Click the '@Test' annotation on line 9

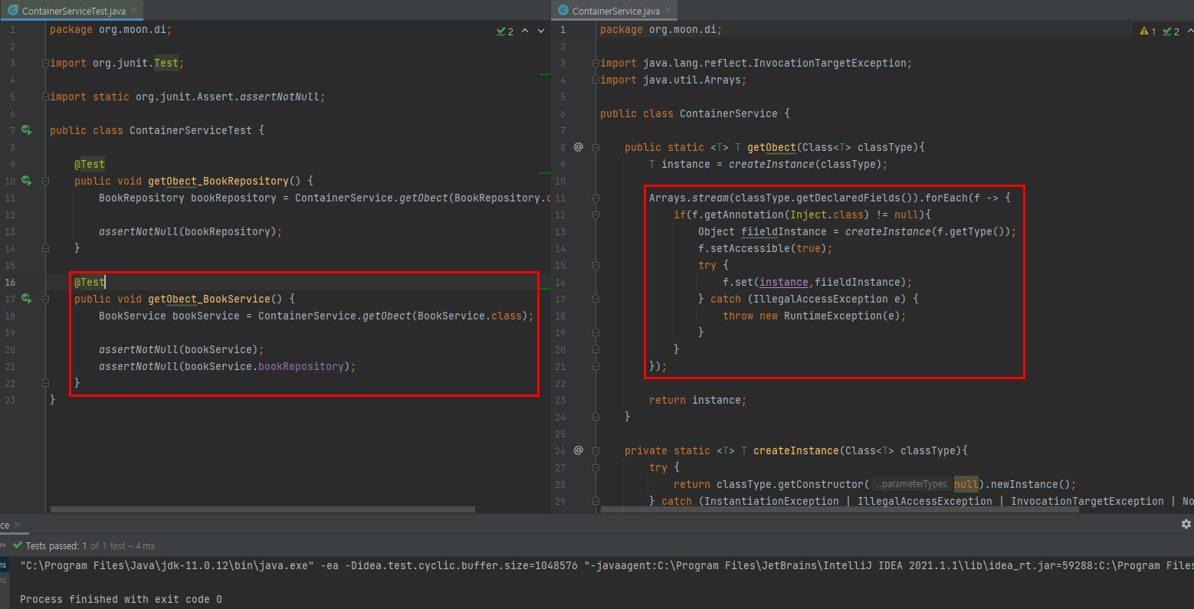[90, 164]
